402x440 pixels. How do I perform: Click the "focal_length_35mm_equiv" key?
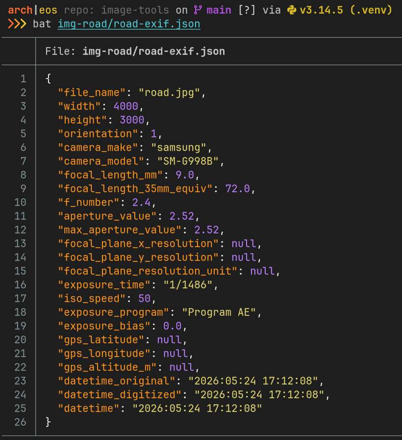coord(135,189)
